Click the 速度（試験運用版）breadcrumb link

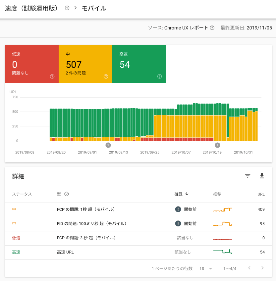(x=31, y=8)
